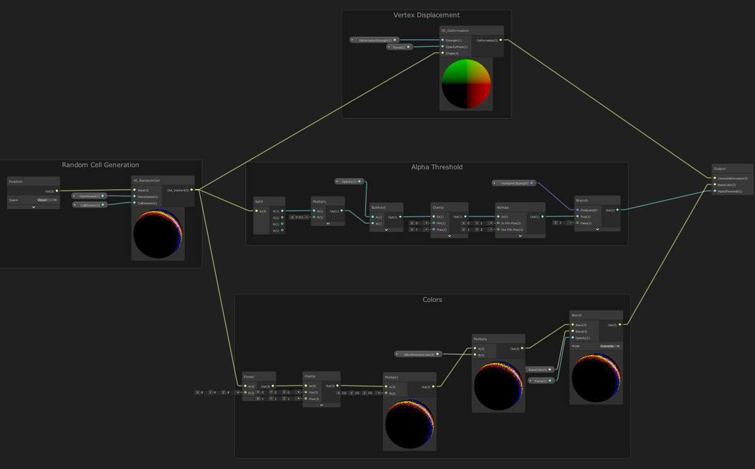
Task: Toggle the chevron under the Remap node
Action: (x=520, y=235)
